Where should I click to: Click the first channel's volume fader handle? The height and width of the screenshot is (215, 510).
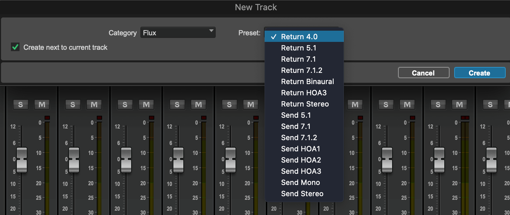22,160
